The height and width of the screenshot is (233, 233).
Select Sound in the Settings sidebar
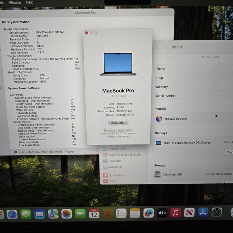pos(110,181)
